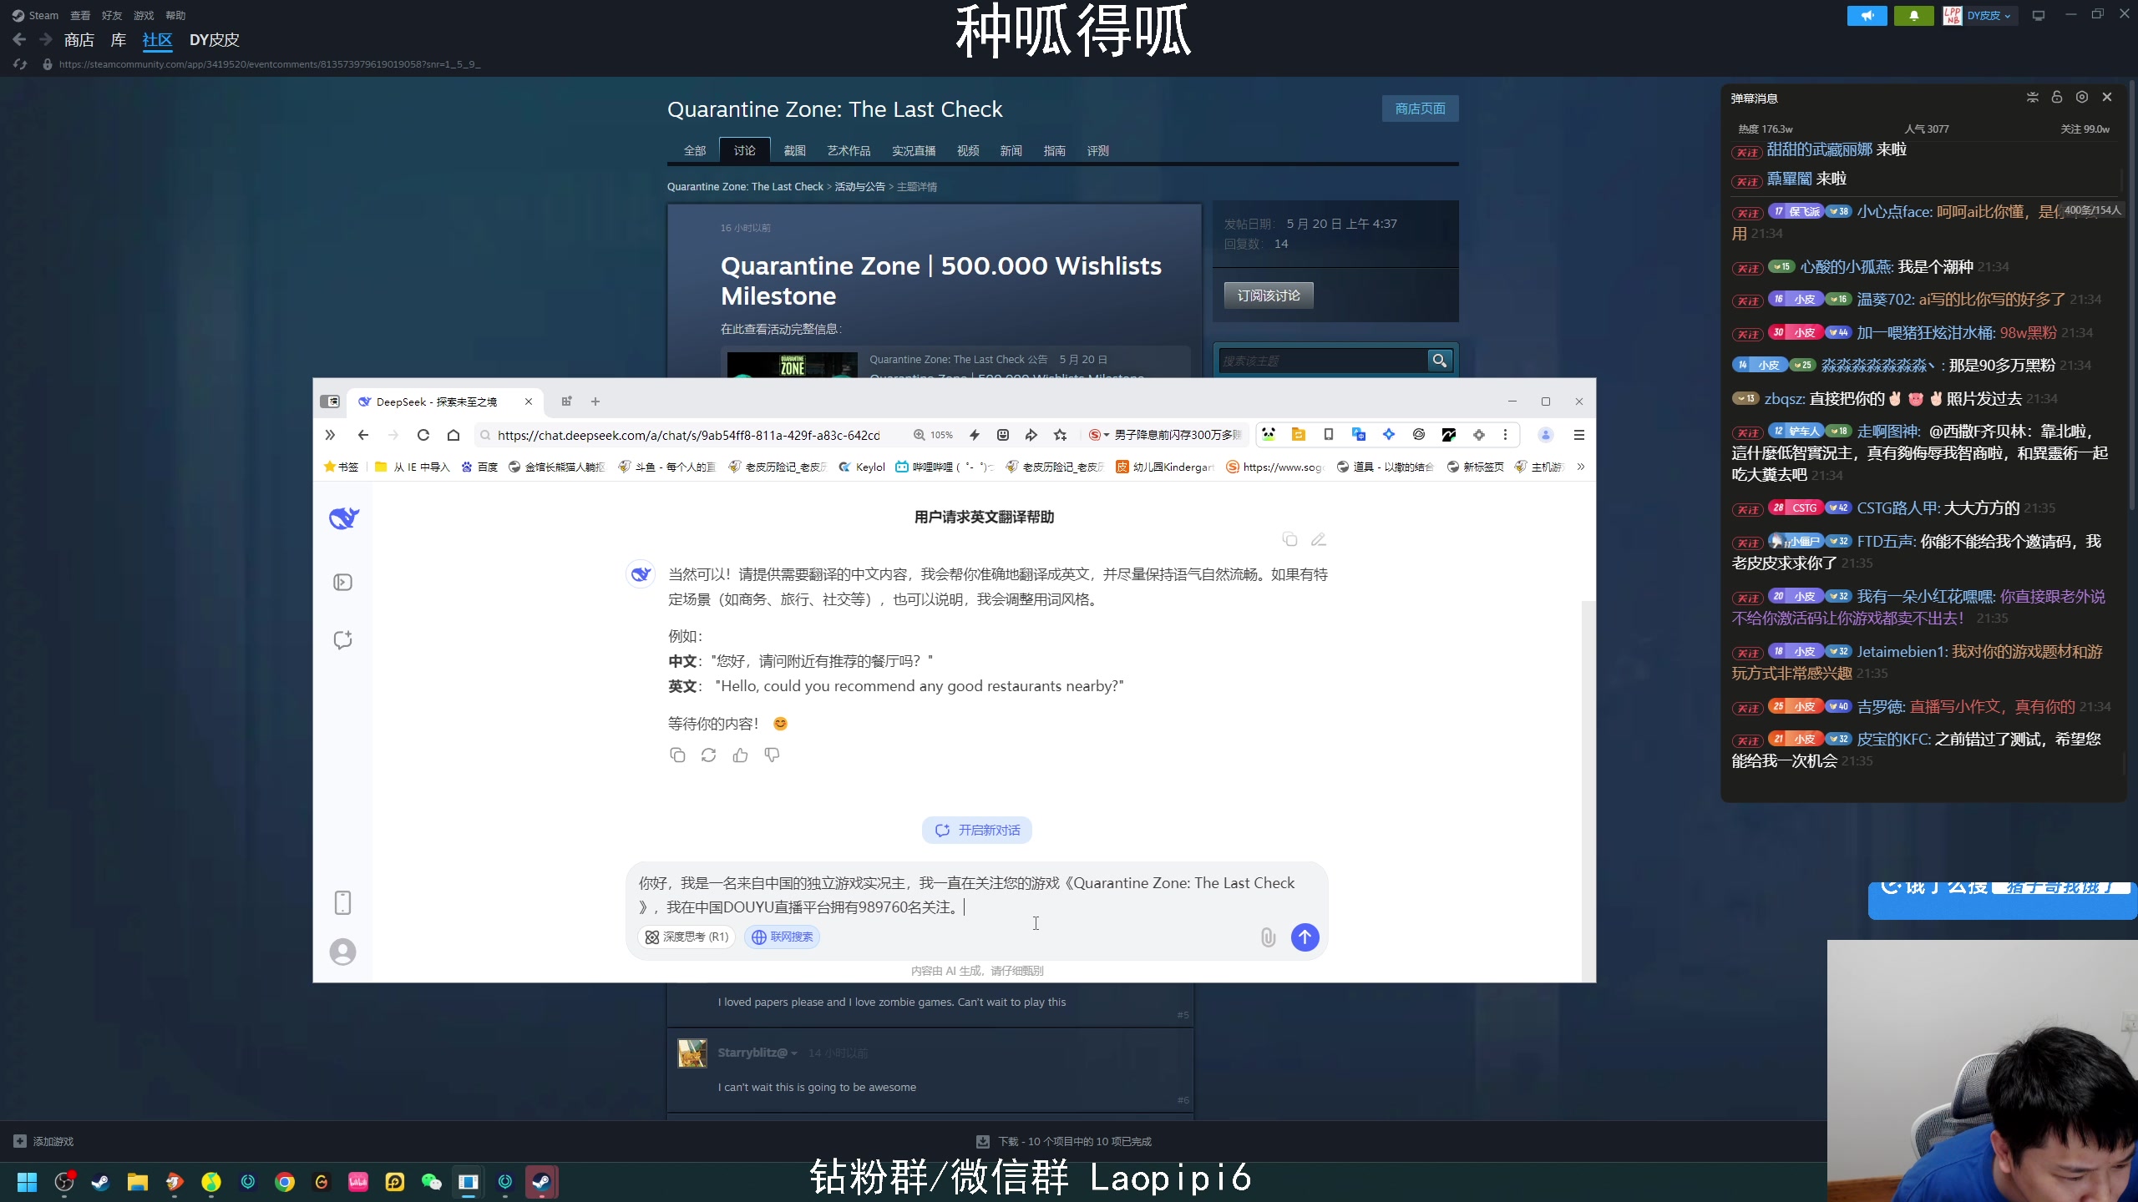Copy the user message above the reply
Image resolution: width=2138 pixels, height=1202 pixels.
pos(1289,539)
